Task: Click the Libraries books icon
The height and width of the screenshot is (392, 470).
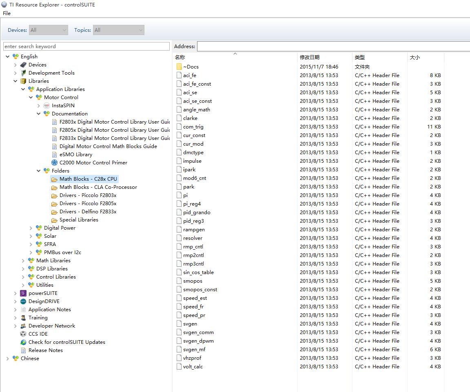Action: [23, 81]
